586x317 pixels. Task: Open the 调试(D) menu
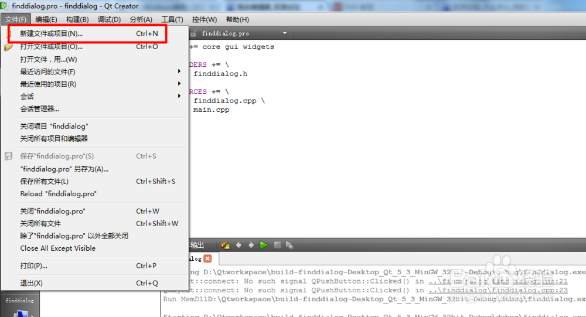click(109, 19)
